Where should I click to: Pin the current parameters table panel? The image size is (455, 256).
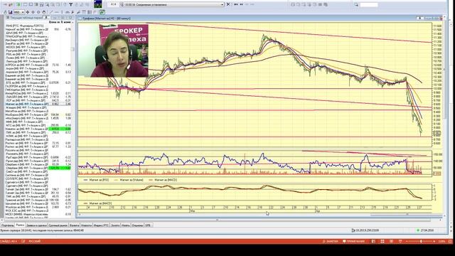46,18
